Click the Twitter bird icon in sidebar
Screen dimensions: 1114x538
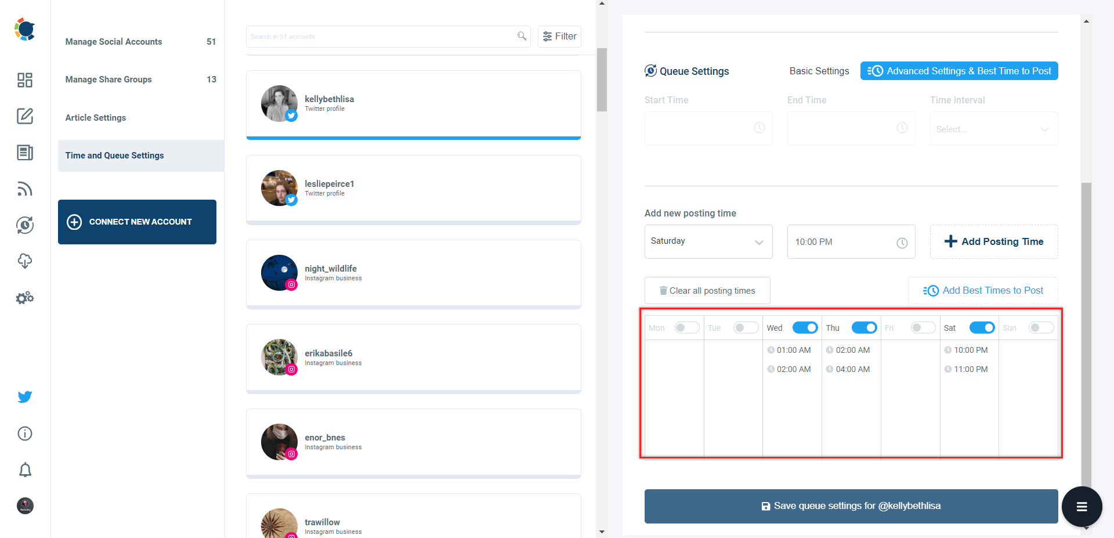tap(24, 396)
